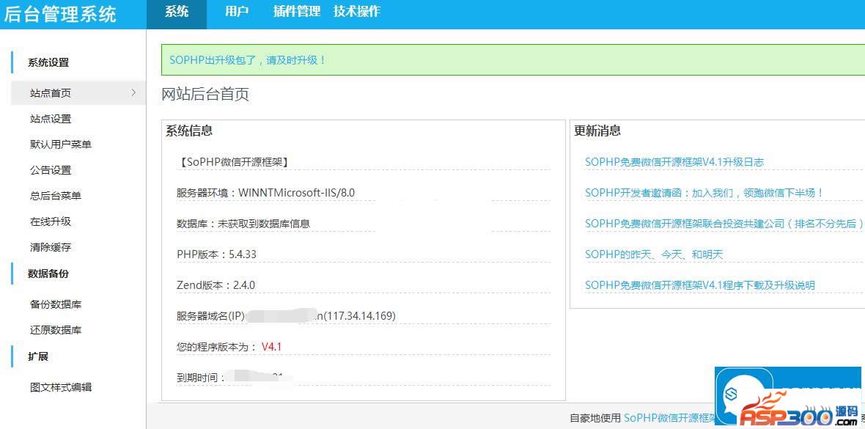Click 清除缓存 in the sidebar
The height and width of the screenshot is (429, 865).
pyautogui.click(x=51, y=247)
